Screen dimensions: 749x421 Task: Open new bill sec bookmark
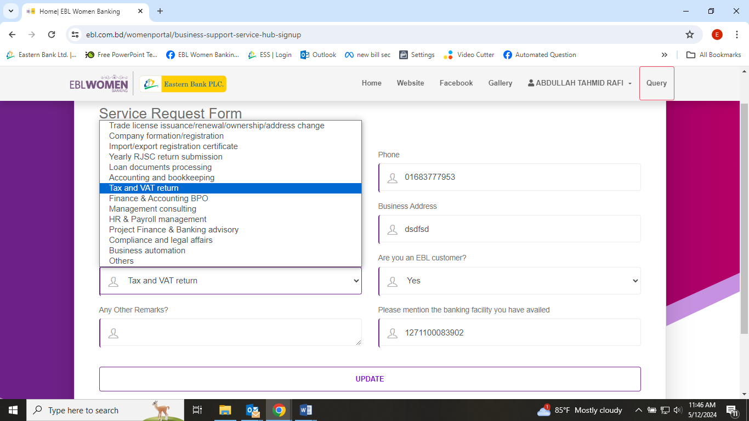pyautogui.click(x=367, y=55)
